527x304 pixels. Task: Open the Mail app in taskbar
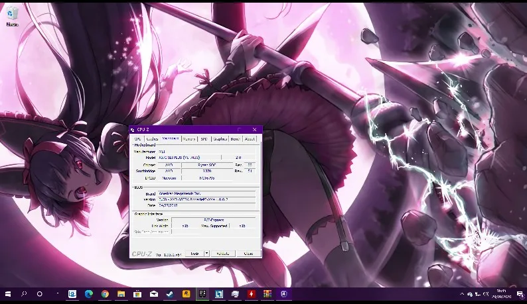pos(154,293)
